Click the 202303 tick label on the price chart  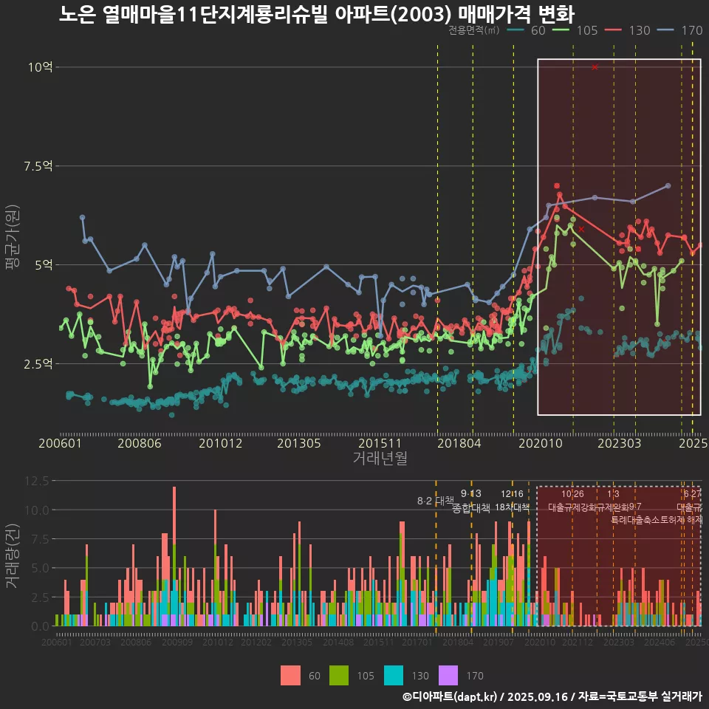(x=620, y=443)
